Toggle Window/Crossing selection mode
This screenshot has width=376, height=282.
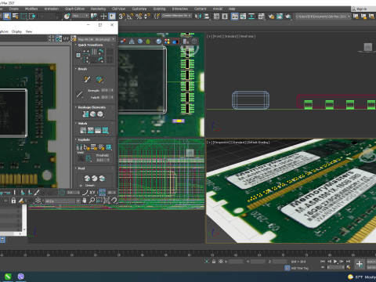tap(32, 16)
